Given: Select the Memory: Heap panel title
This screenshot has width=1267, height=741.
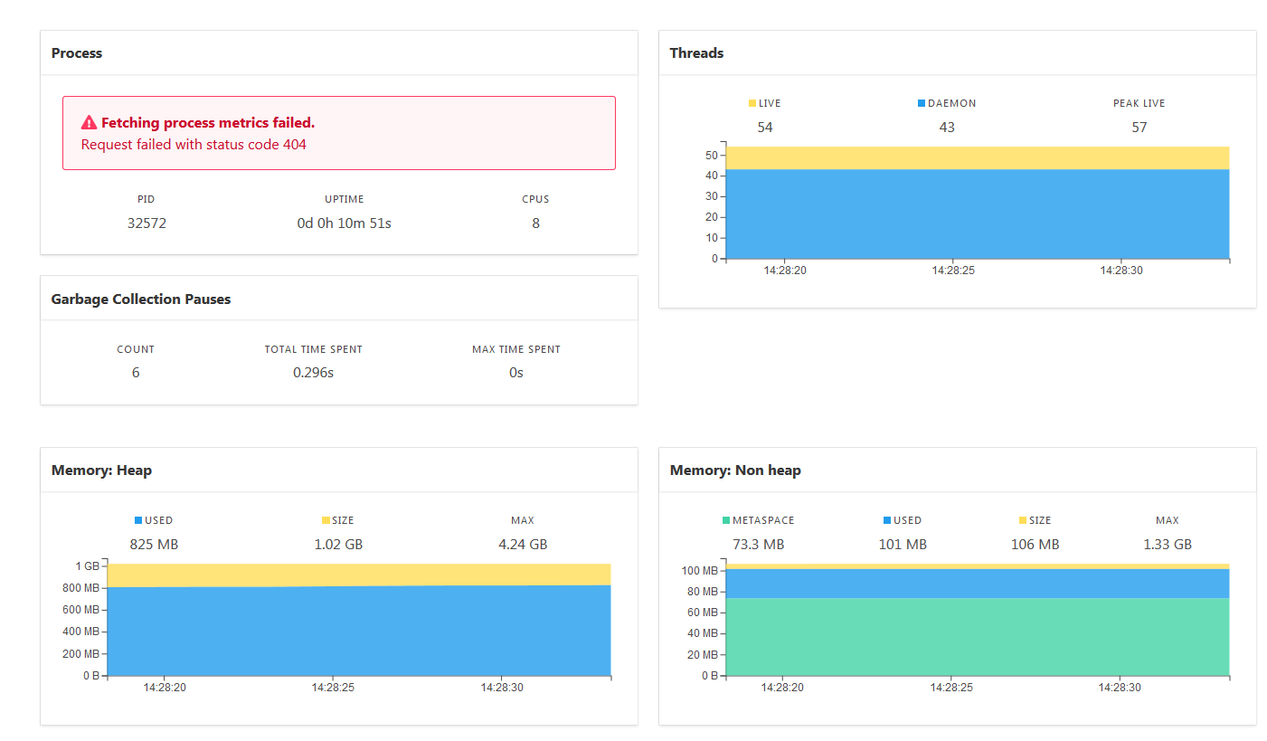Looking at the screenshot, I should pyautogui.click(x=101, y=470).
